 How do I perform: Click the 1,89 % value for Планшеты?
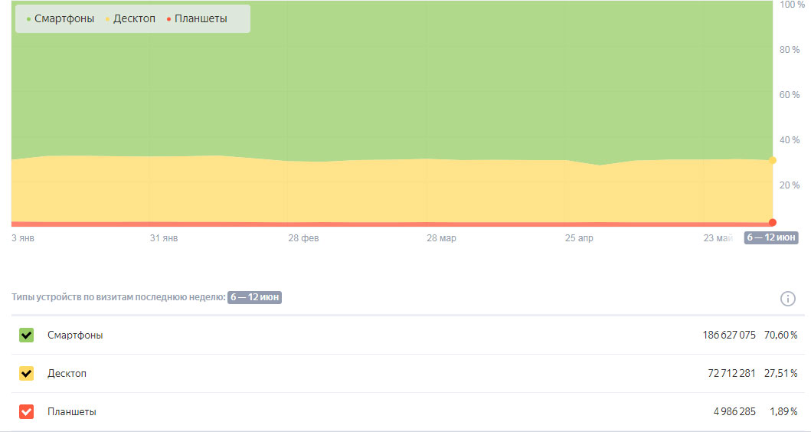(783, 412)
